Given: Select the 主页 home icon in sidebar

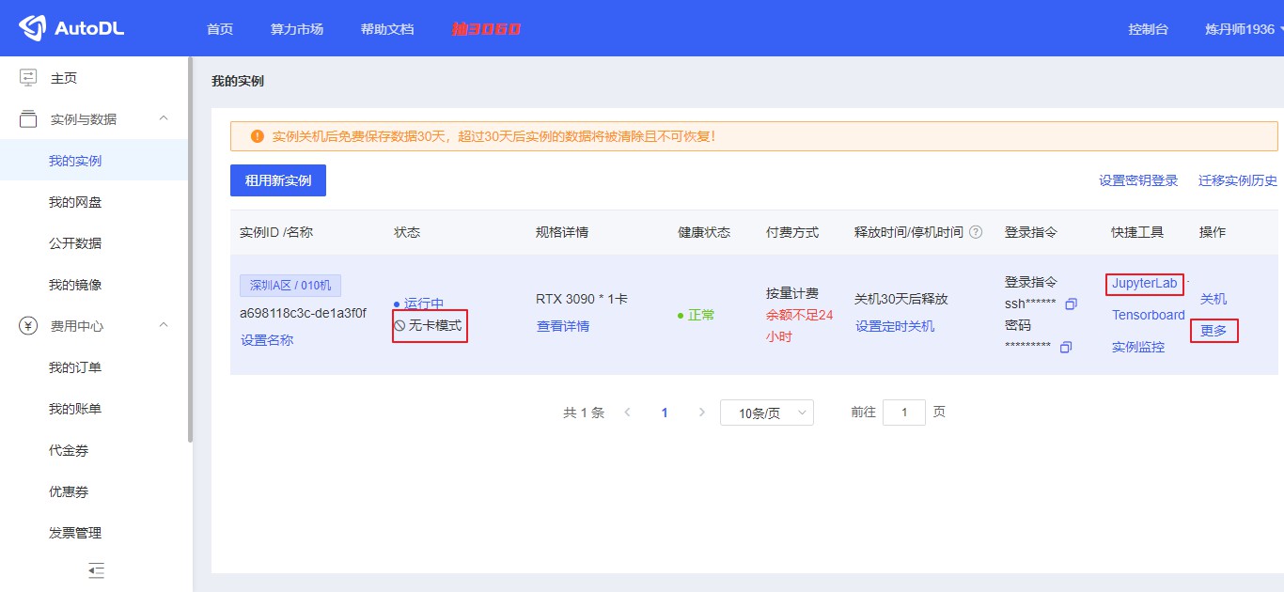Looking at the screenshot, I should (26, 77).
